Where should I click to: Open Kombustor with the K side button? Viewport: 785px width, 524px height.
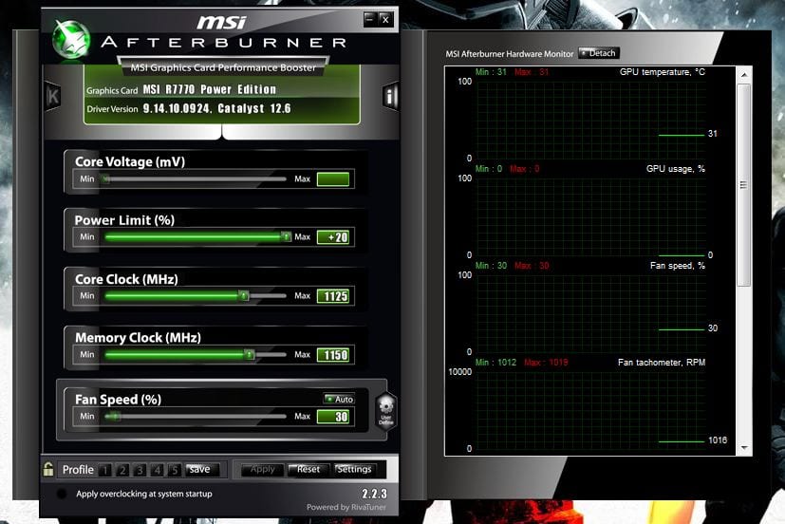tap(53, 96)
